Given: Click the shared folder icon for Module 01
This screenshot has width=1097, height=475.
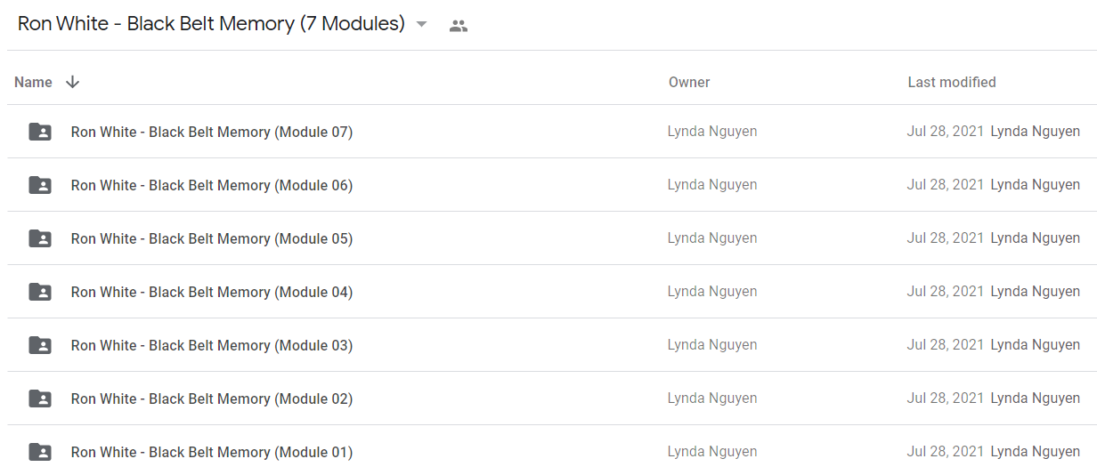Looking at the screenshot, I should (40, 452).
